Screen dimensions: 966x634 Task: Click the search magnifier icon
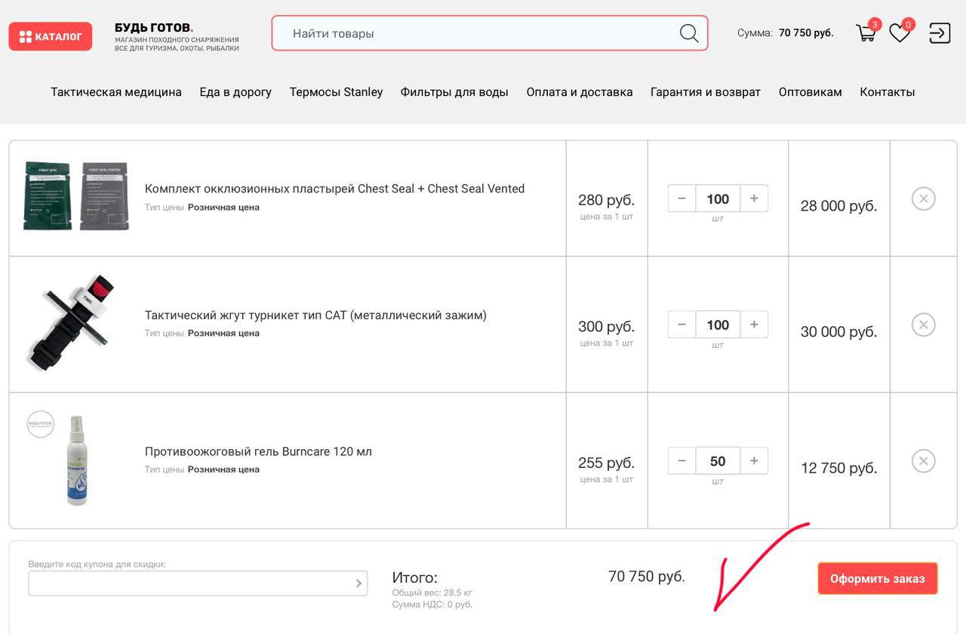688,33
